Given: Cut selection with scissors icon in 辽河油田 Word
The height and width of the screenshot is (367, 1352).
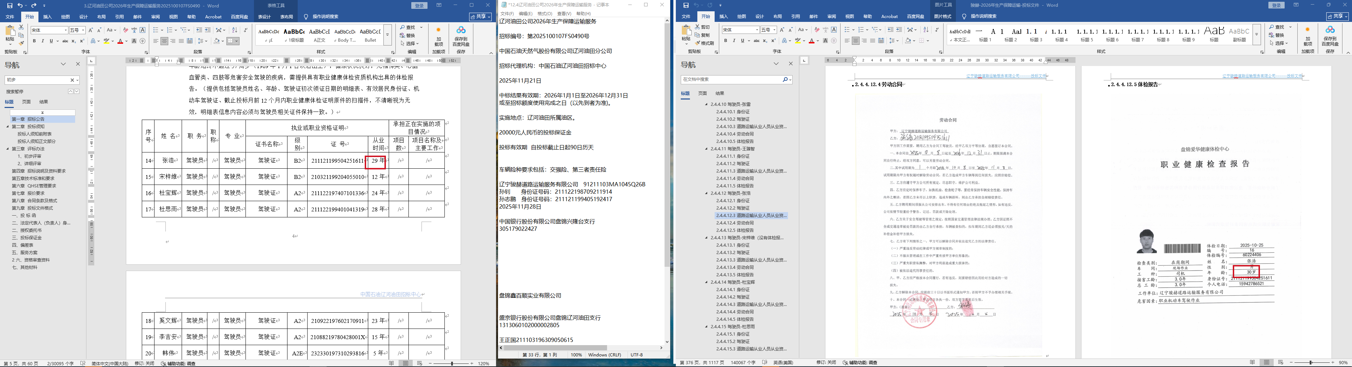Looking at the screenshot, I should point(21,27).
